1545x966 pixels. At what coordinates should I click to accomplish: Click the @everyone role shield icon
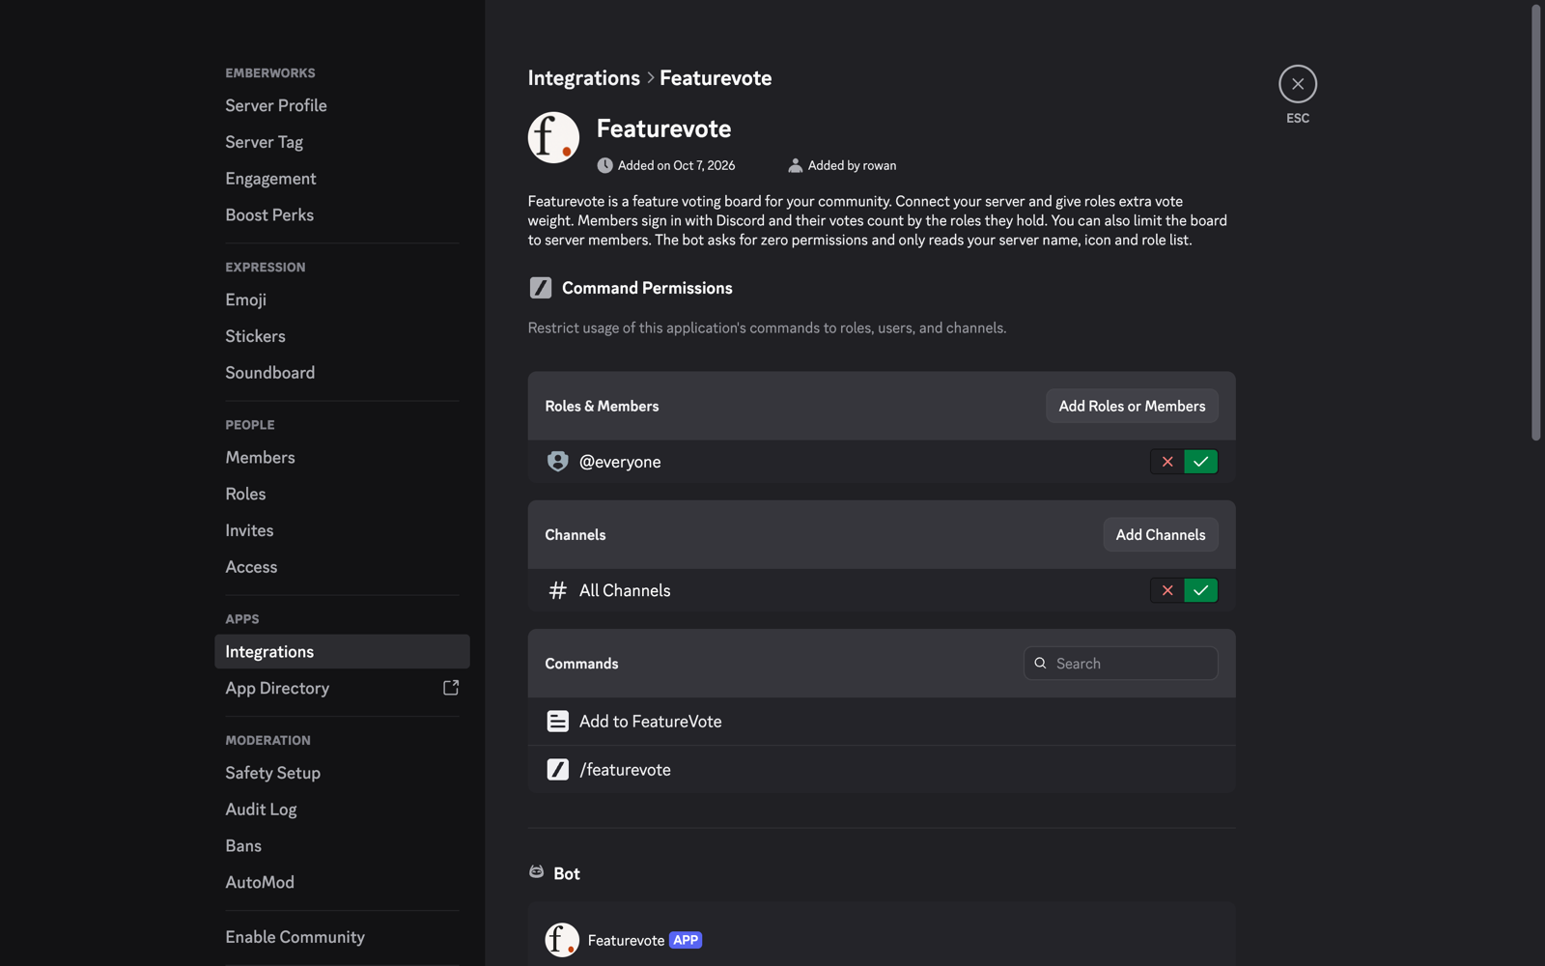[557, 462]
